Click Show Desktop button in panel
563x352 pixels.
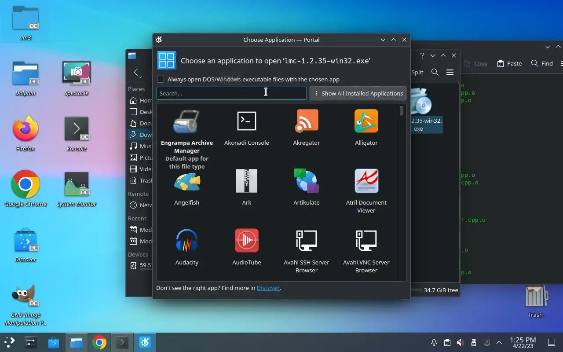coord(552,342)
